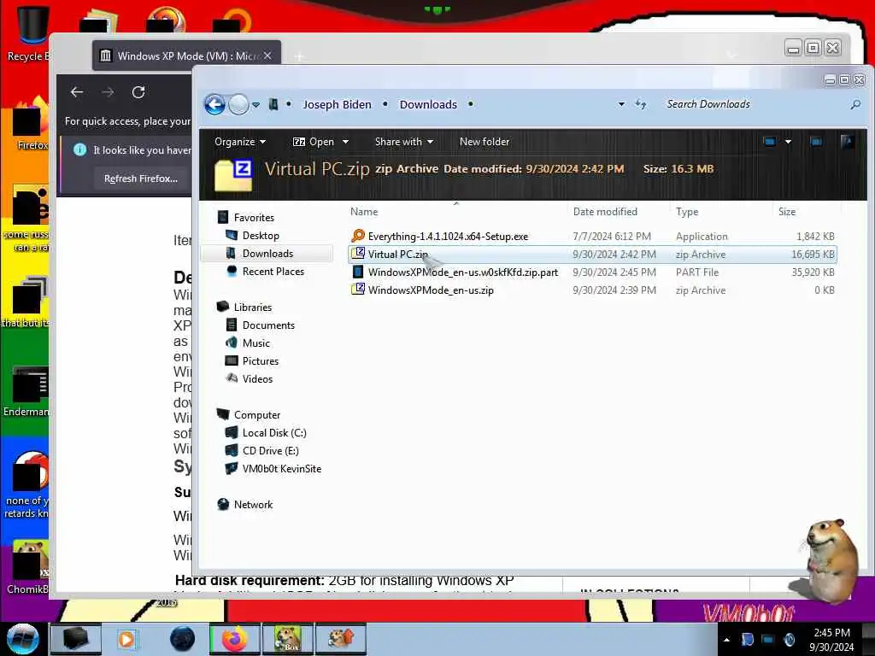Image resolution: width=875 pixels, height=656 pixels.
Task: Open VM0b0t KevinSite drive
Action: click(x=282, y=469)
